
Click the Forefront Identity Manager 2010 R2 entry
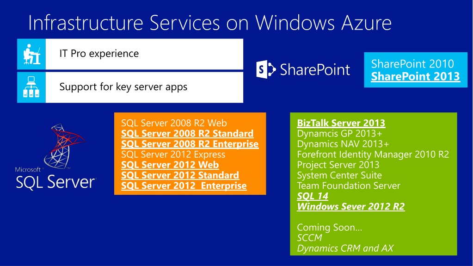click(373, 155)
